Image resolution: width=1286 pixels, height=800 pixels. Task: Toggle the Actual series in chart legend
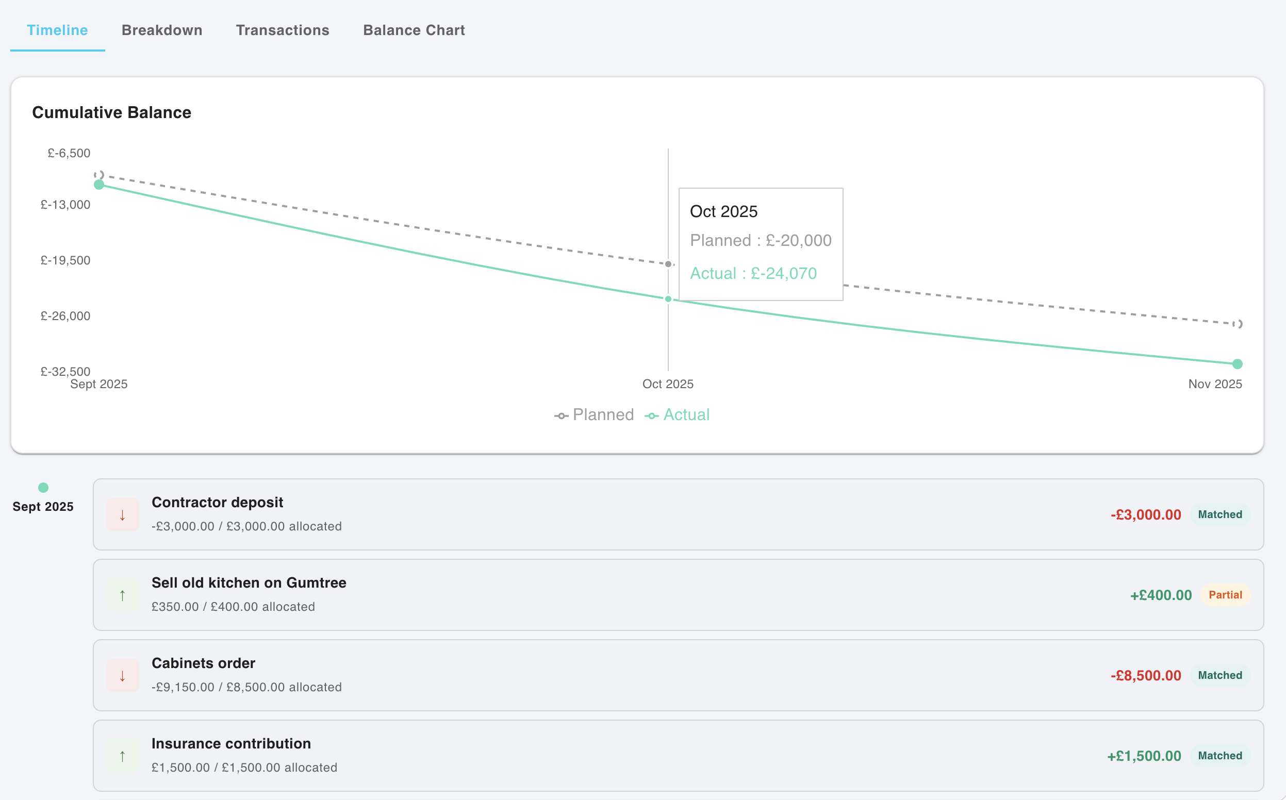[x=677, y=415]
